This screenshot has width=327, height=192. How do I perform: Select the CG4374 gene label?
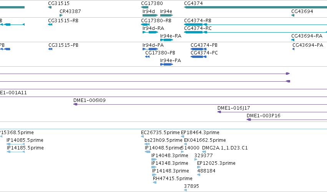point(193,3)
